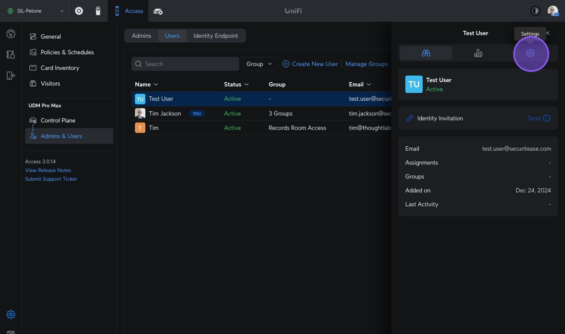565x334 pixels.
Task: Switch to the Identity Endpoint tab
Action: (x=215, y=36)
